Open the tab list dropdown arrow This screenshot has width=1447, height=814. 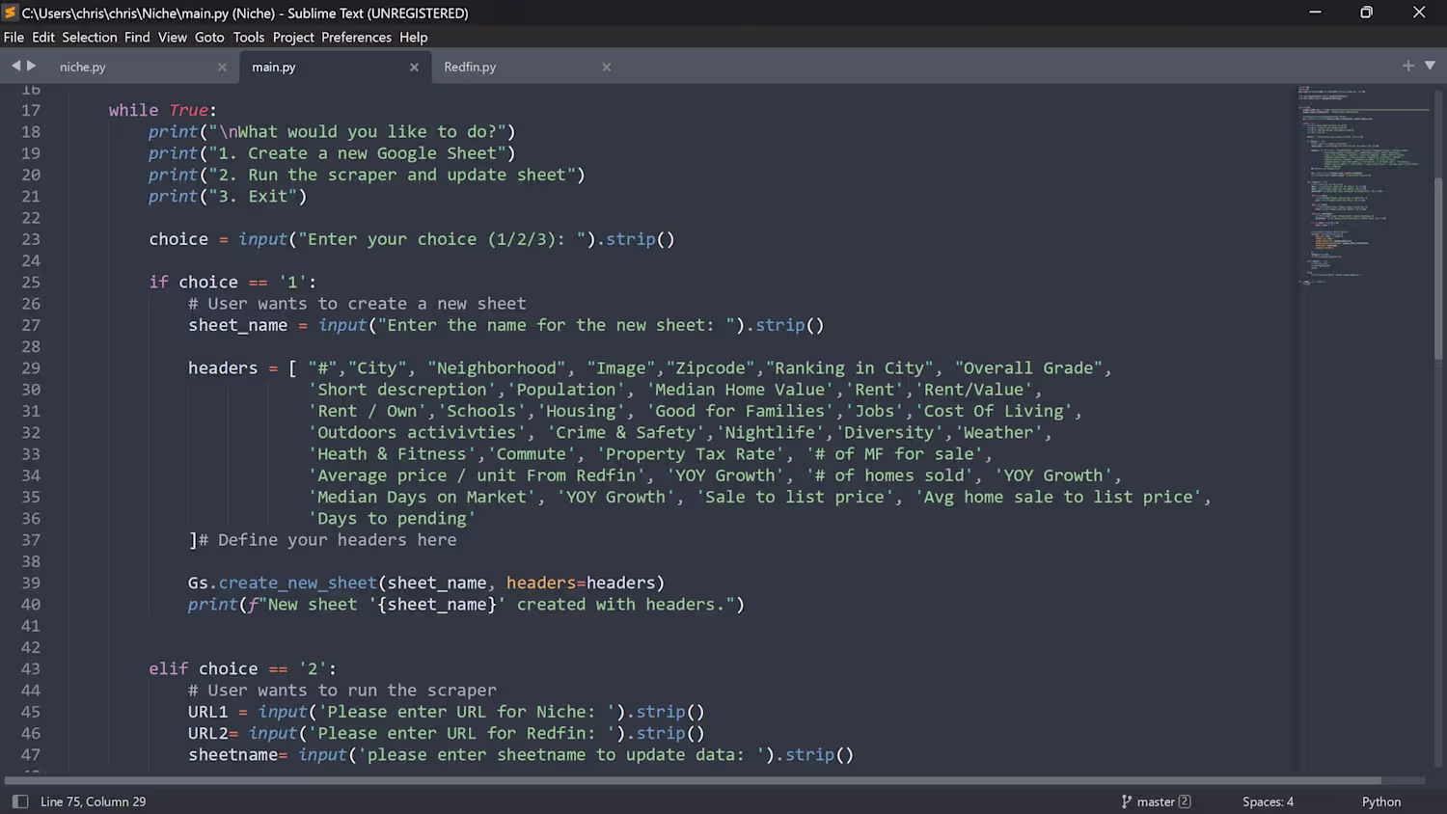[x=1430, y=66]
